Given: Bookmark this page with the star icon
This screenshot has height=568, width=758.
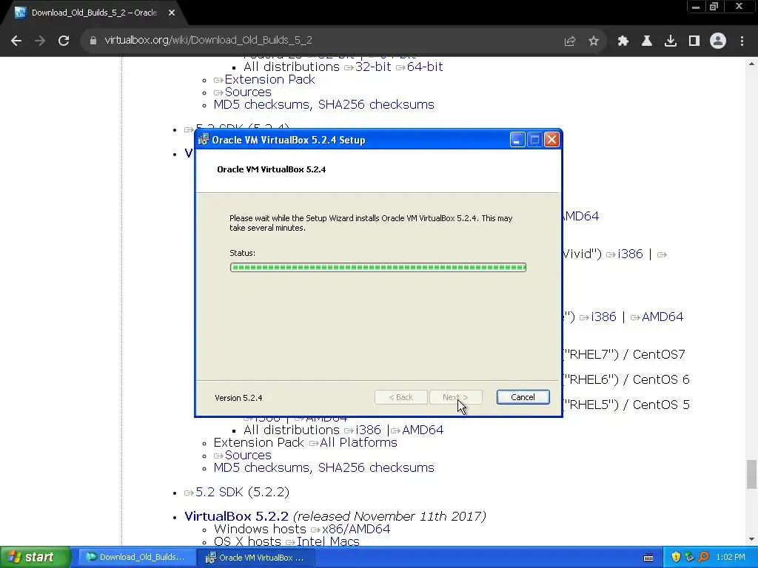Looking at the screenshot, I should (x=594, y=41).
